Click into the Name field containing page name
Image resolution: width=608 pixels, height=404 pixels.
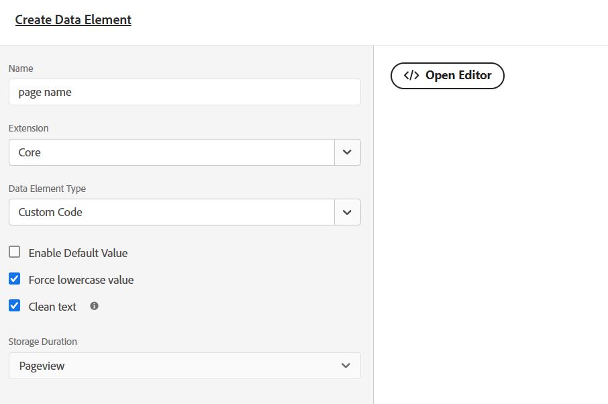[185, 93]
